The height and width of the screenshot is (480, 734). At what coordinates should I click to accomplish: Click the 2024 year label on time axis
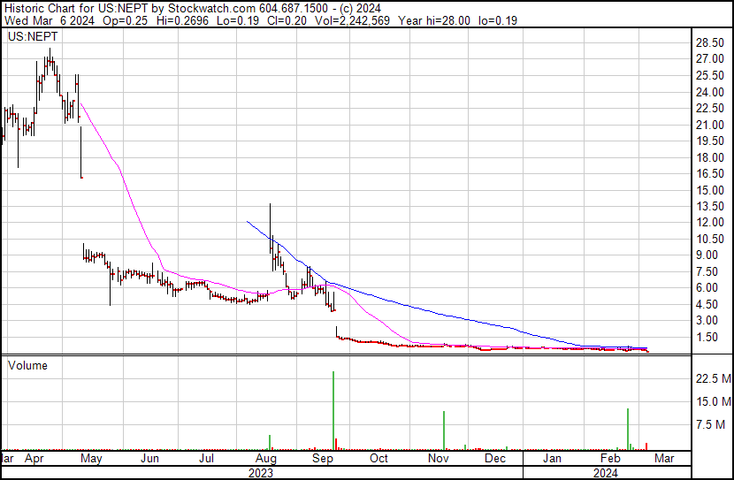tap(605, 473)
